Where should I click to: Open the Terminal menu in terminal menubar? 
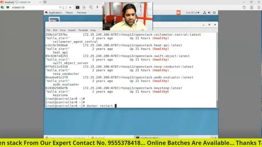point(83,30)
